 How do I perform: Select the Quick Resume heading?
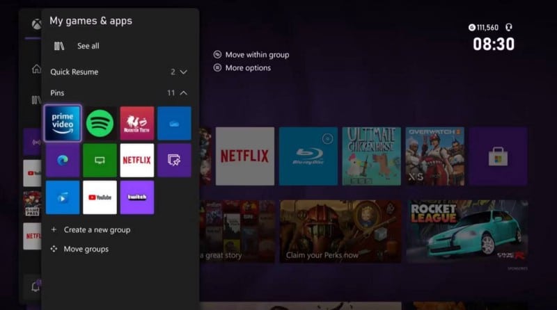[x=74, y=72]
